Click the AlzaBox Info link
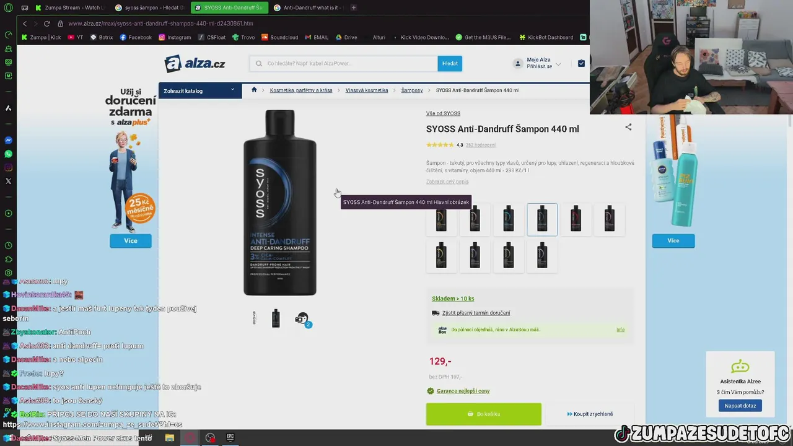 [x=620, y=330]
